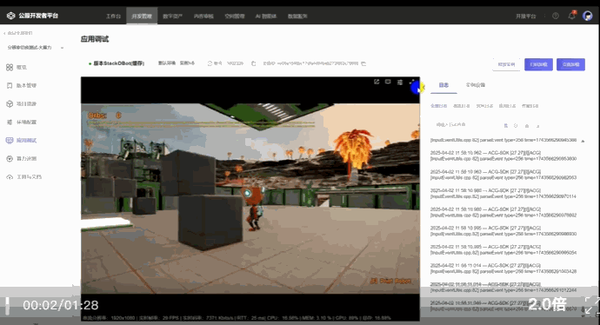Click the Orbs counter in the game view
Screen dimensions: 600x325
105,115
